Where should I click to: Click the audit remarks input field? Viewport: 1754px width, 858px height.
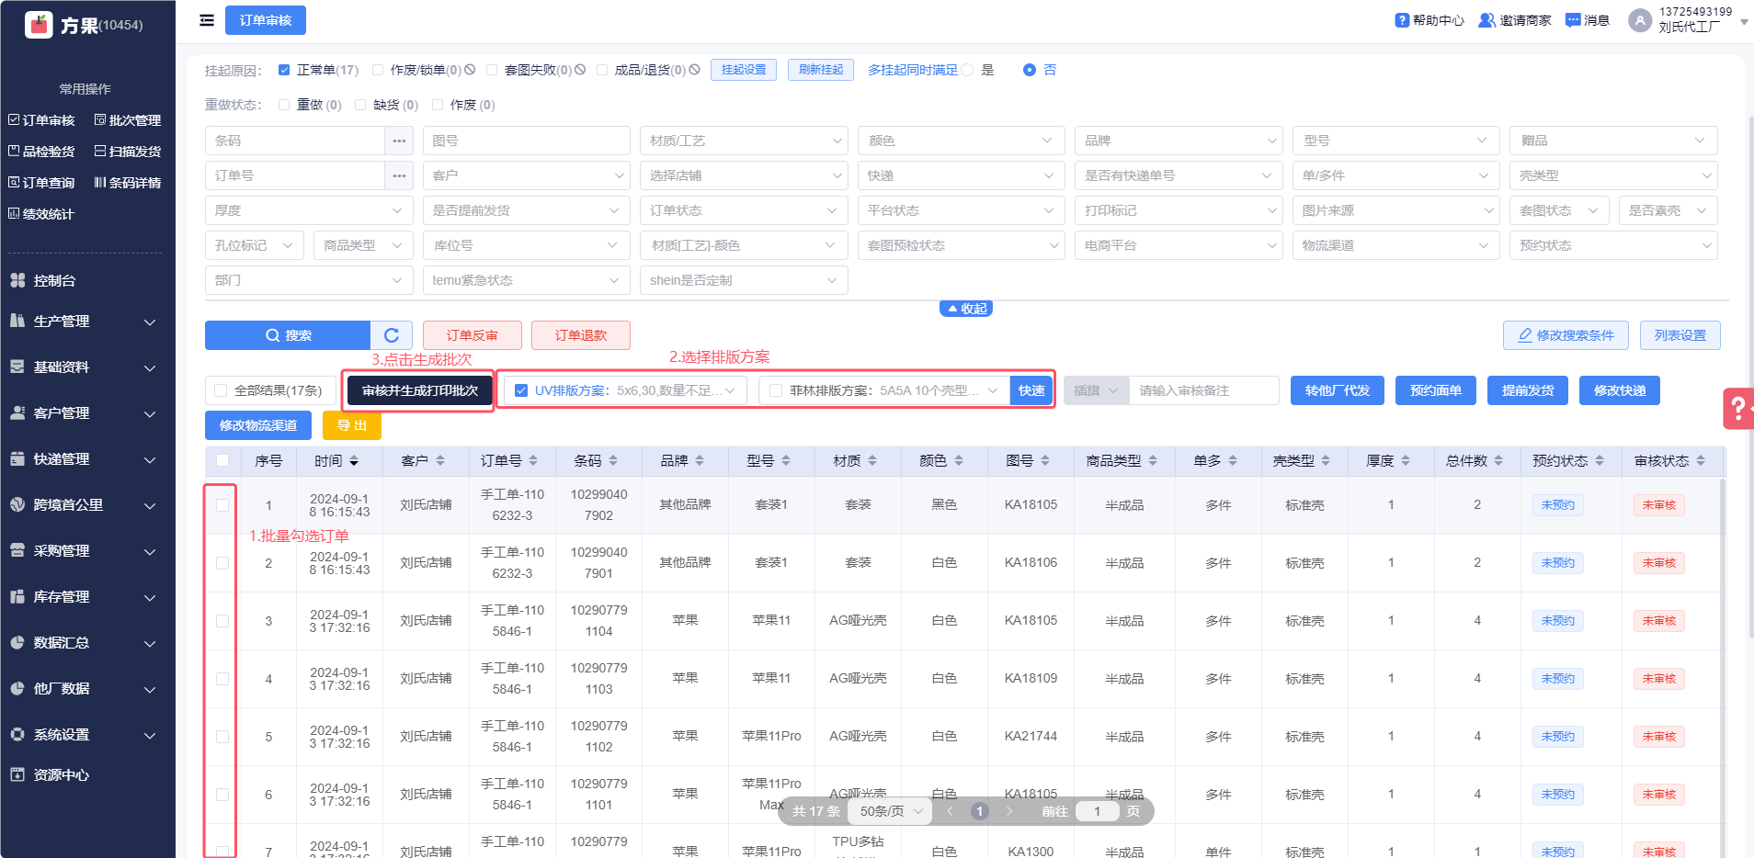pos(1203,390)
